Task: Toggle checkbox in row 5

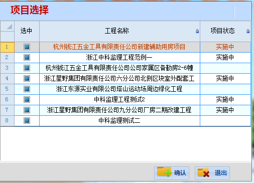Action: pyautogui.click(x=27, y=89)
